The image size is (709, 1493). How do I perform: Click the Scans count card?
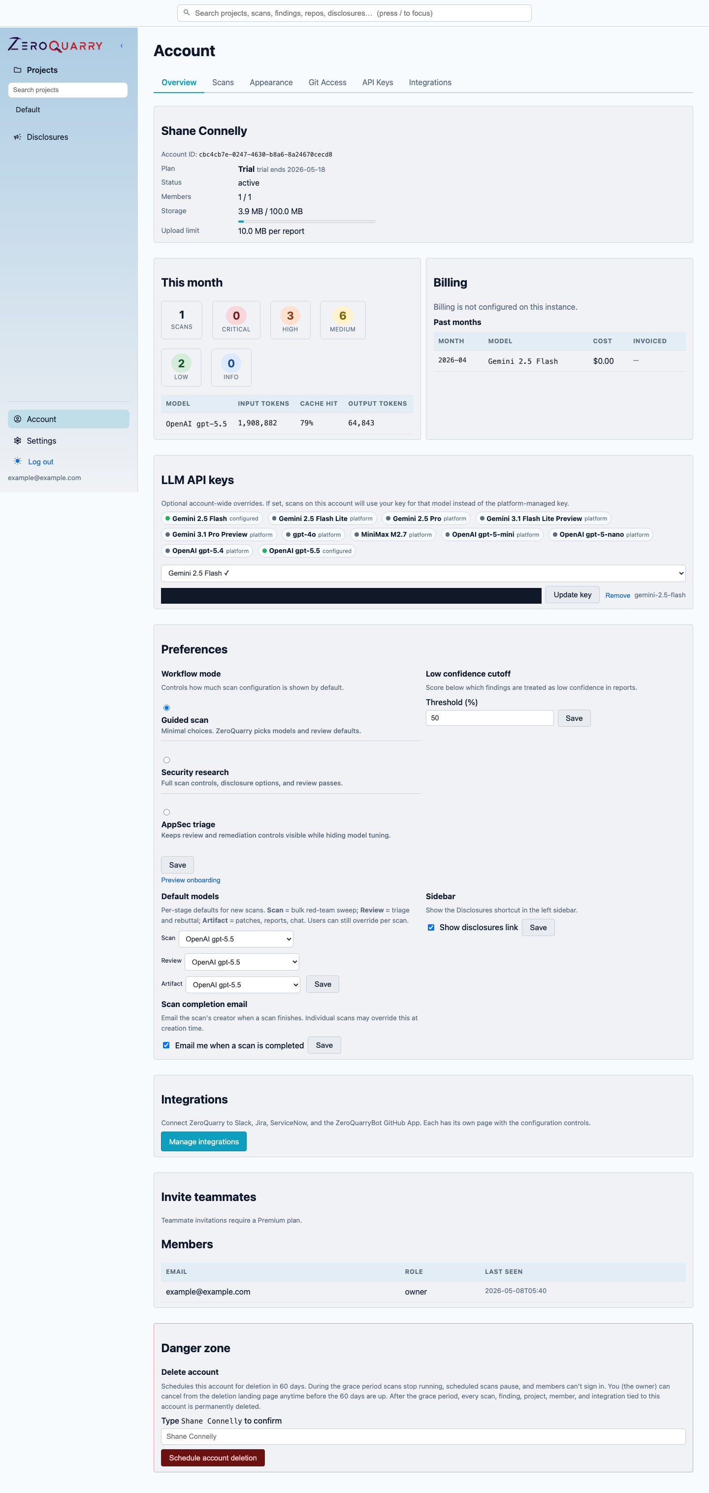(182, 320)
